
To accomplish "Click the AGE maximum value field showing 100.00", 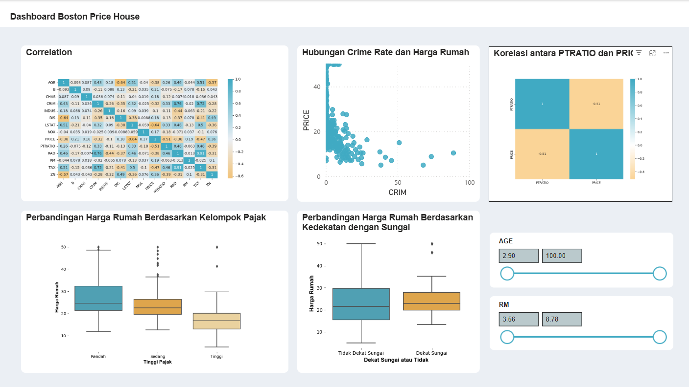I will [562, 255].
